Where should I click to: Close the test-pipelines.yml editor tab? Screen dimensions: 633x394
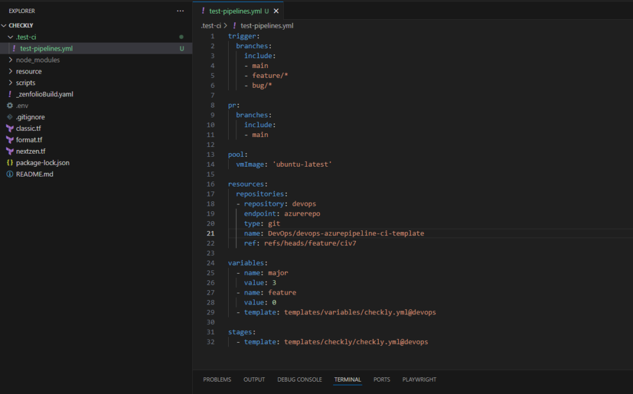coord(276,11)
